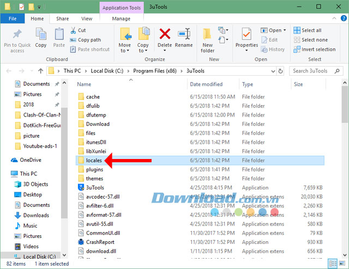The height and width of the screenshot is (269, 349).
Task: Click Pin to Quick access icon
Action: click(17, 34)
